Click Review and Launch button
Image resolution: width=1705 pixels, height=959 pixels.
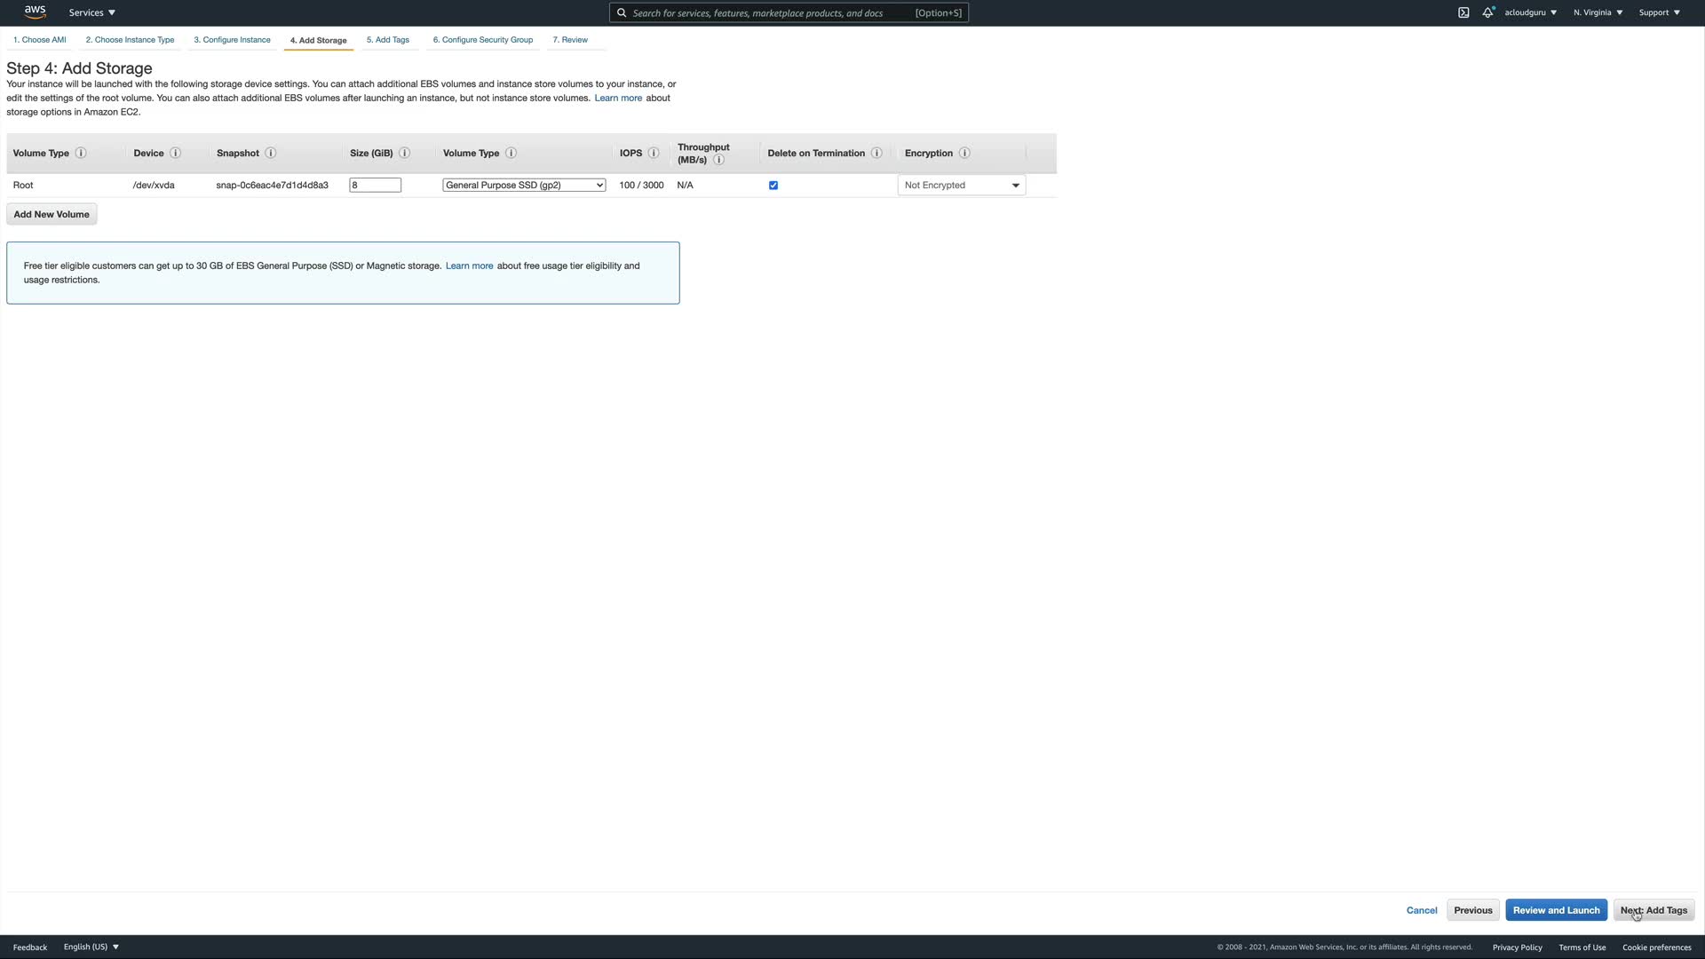(x=1556, y=910)
